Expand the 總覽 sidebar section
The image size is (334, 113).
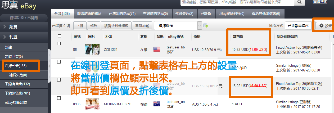pos(24,27)
